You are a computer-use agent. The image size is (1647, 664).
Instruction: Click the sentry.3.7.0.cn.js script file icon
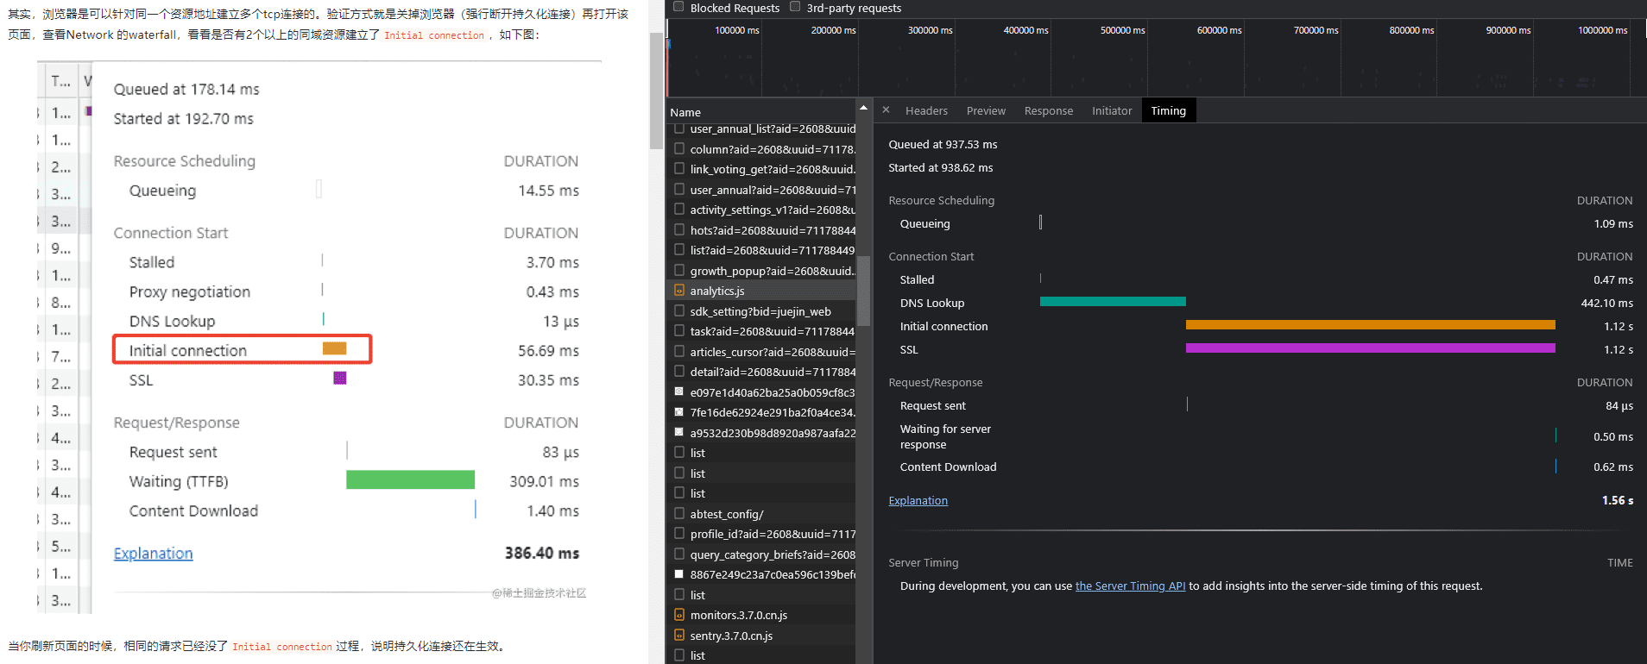point(679,636)
